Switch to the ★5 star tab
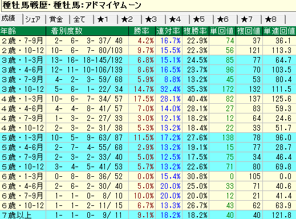 (201, 19)
